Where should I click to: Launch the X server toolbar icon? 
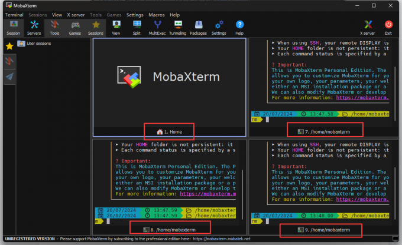click(x=368, y=28)
